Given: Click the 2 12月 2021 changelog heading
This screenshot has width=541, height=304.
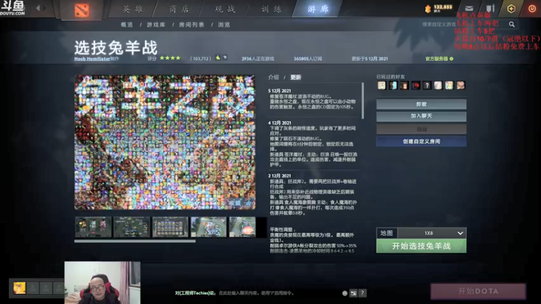Looking at the screenshot, I should coord(279,176).
